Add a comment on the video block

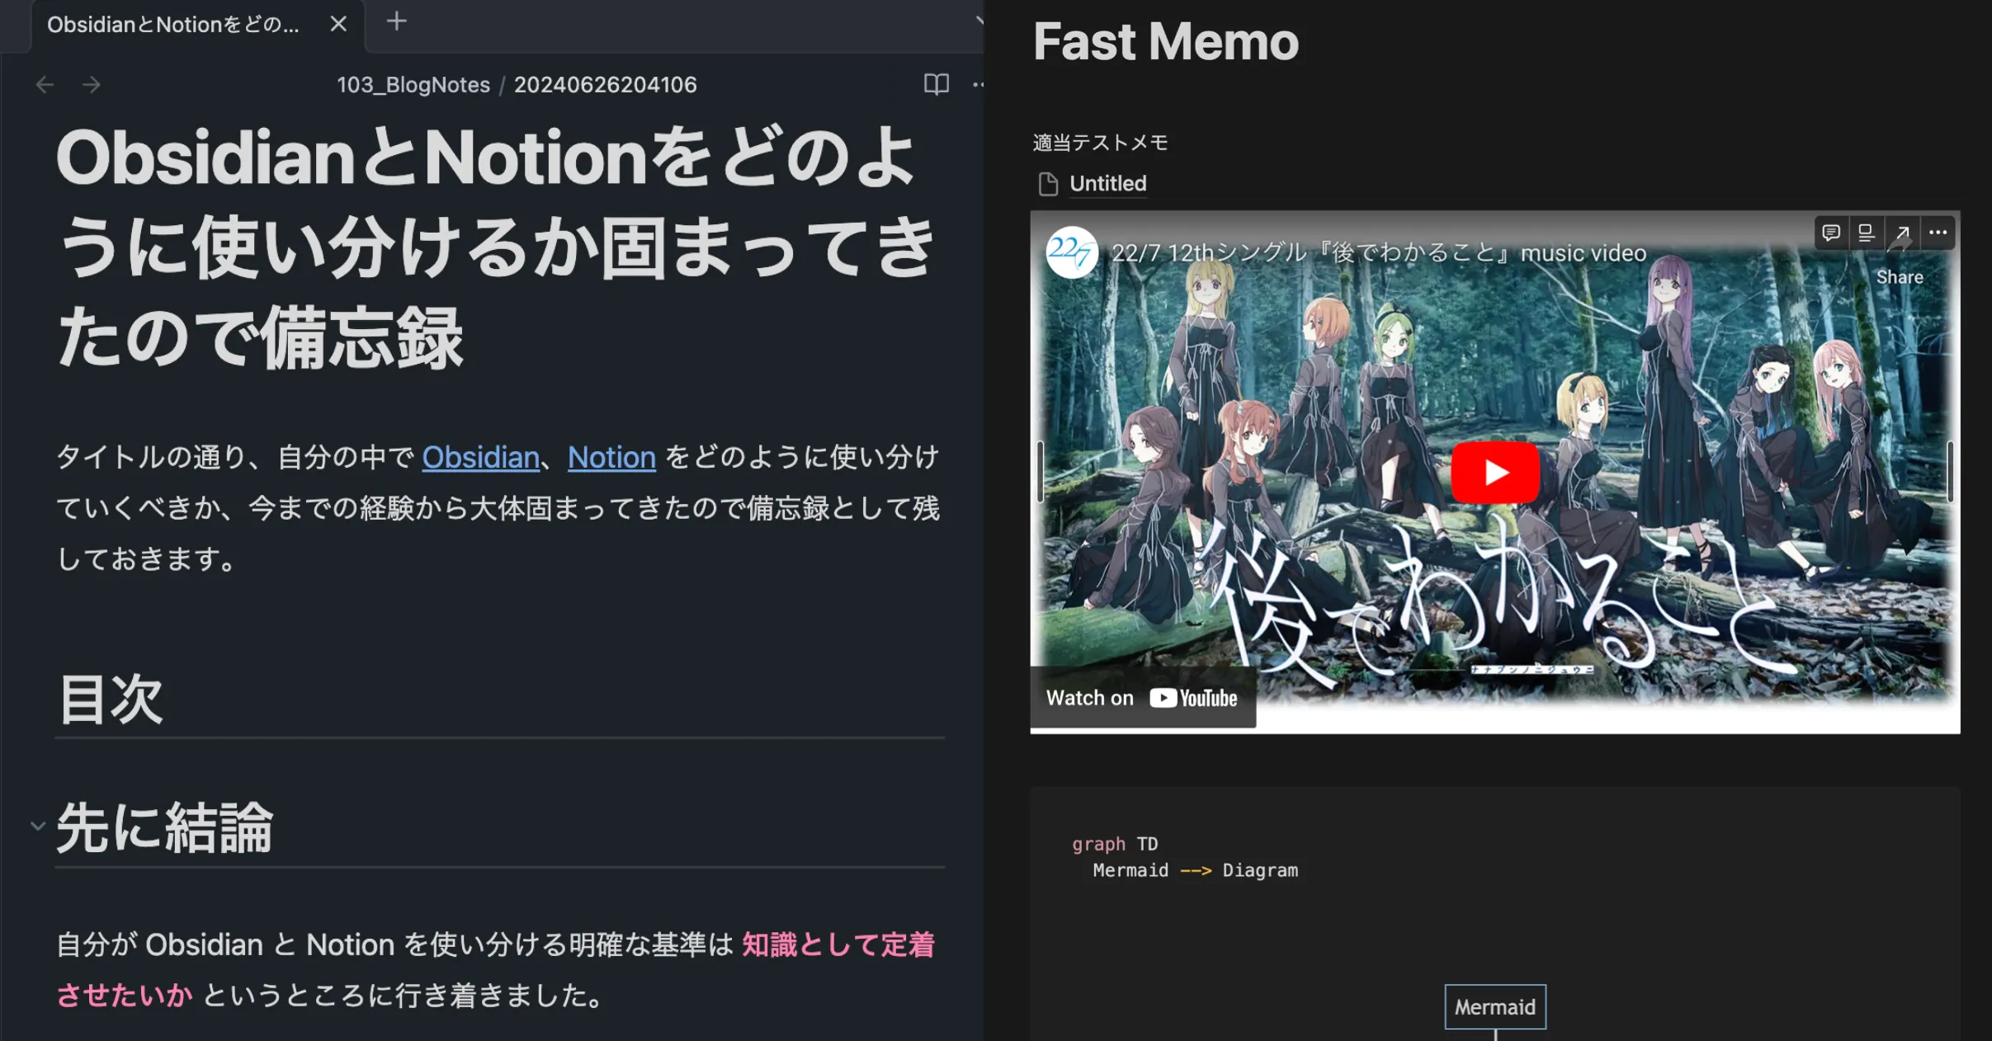[x=1831, y=233]
